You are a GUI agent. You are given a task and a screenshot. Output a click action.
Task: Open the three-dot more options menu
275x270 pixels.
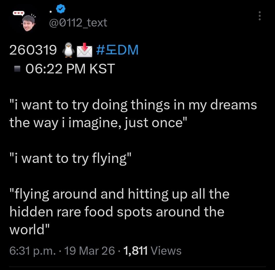pos(259,16)
